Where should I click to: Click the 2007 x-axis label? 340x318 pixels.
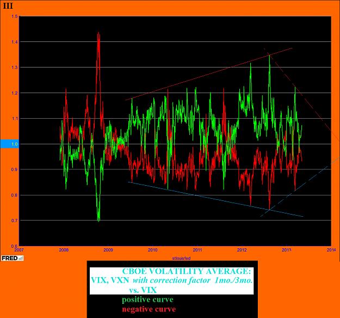point(19,250)
